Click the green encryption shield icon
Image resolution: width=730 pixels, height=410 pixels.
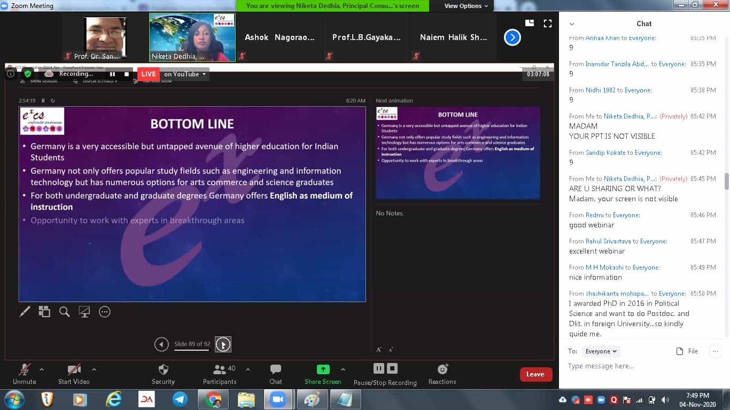pyautogui.click(x=28, y=74)
